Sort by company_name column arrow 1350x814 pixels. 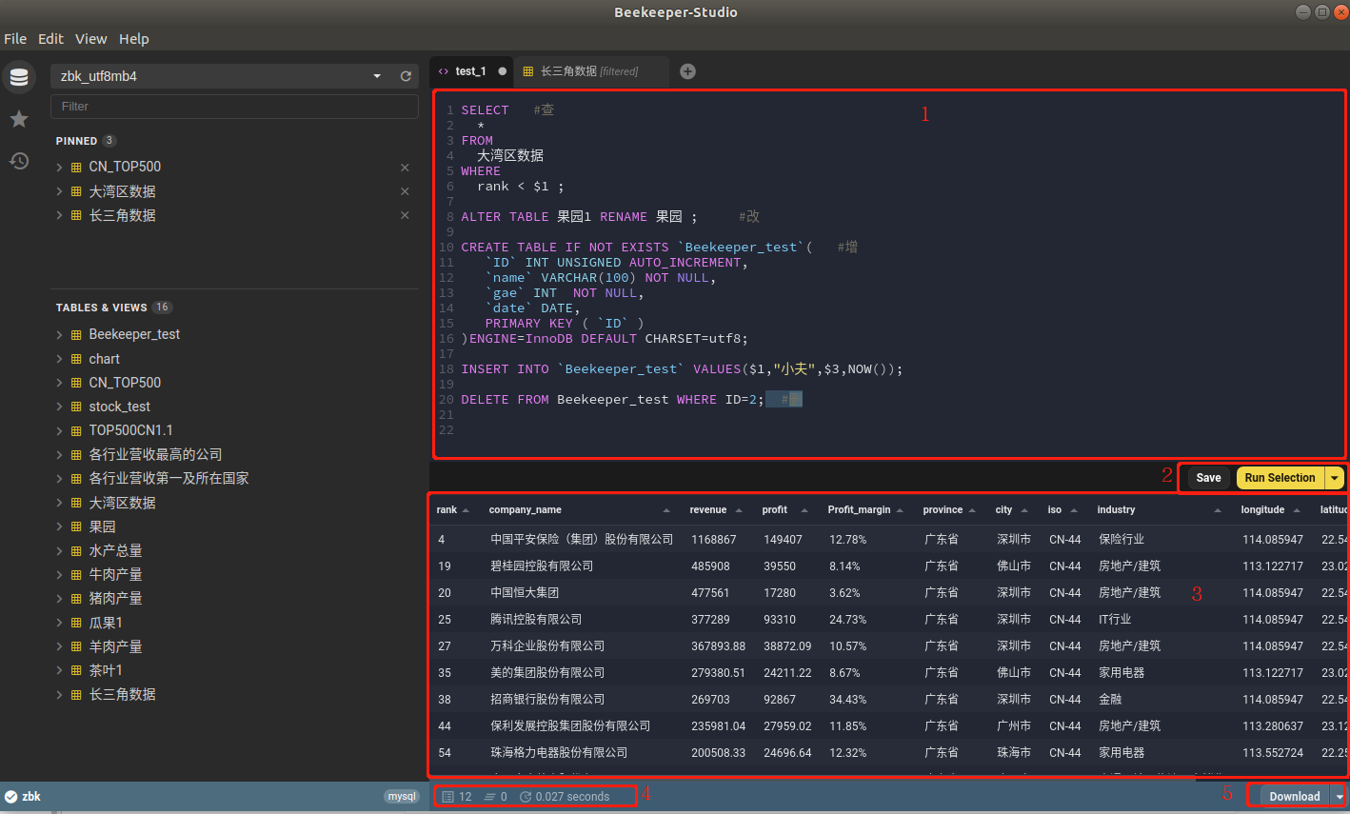666,510
